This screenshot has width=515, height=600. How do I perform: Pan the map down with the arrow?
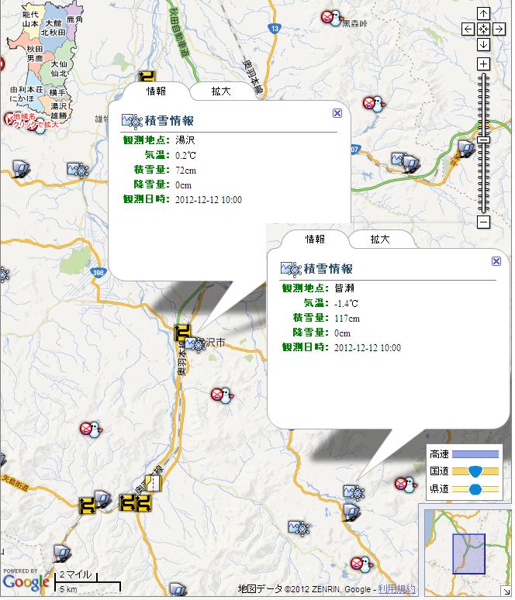coord(483,44)
